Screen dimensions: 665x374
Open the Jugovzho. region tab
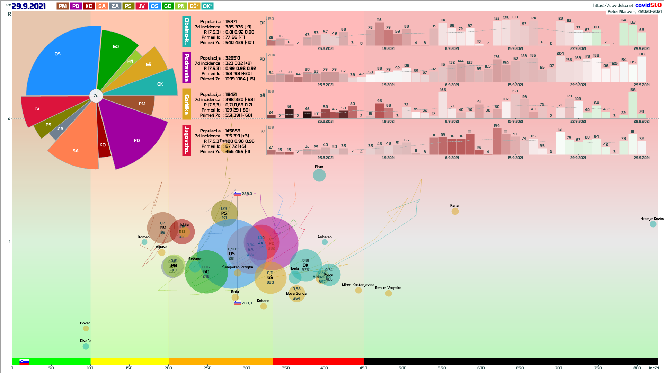click(187, 140)
